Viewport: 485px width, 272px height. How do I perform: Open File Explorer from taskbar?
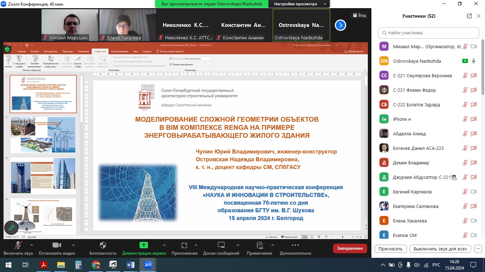[61, 265]
